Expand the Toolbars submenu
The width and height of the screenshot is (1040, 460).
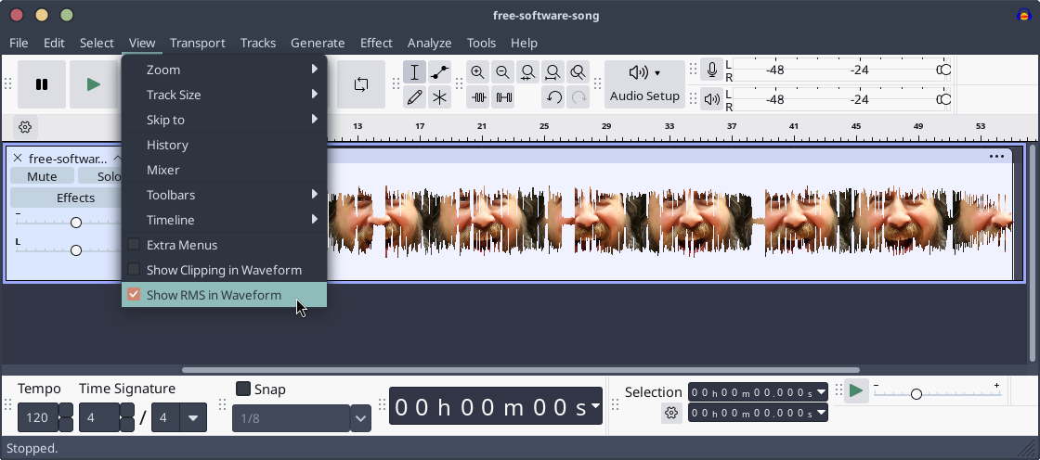tap(224, 195)
